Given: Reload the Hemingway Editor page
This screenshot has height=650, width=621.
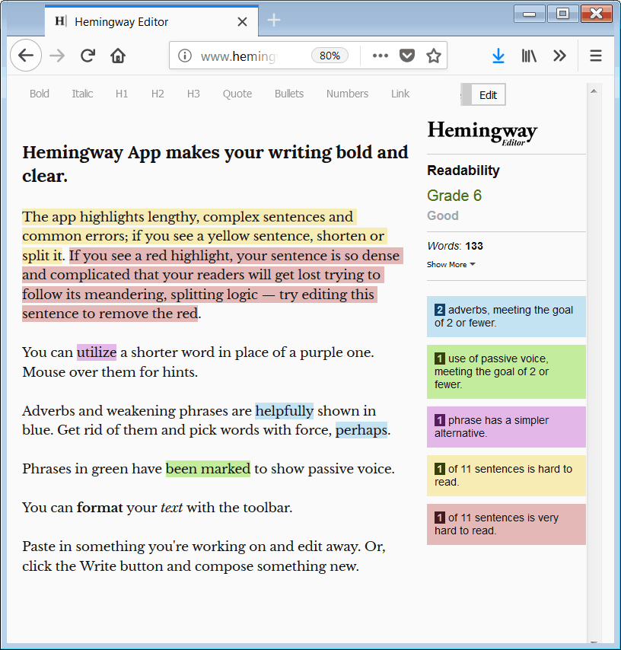Looking at the screenshot, I should click(88, 56).
